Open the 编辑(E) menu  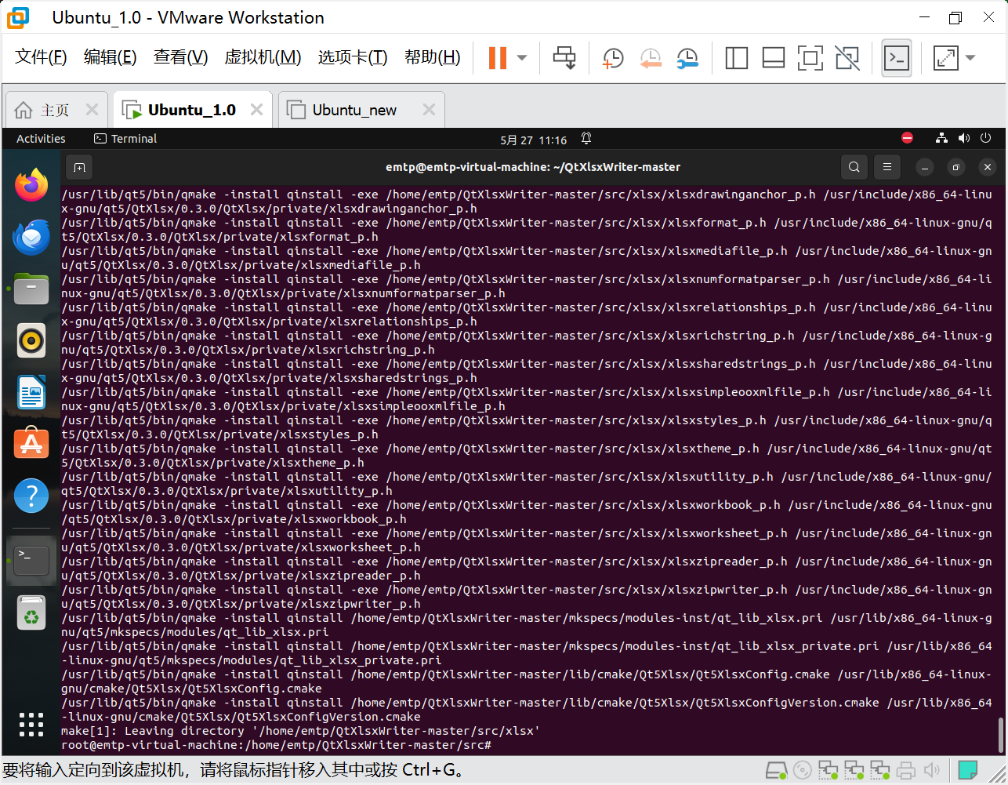110,57
